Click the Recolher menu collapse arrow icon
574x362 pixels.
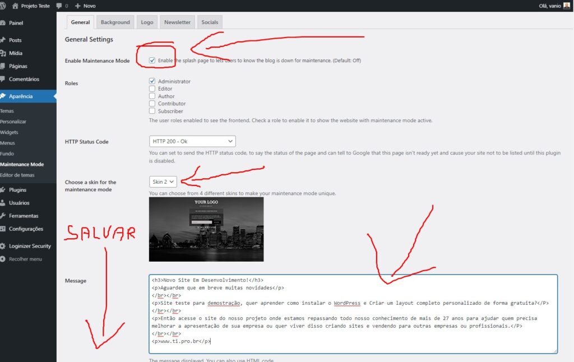coord(3,259)
